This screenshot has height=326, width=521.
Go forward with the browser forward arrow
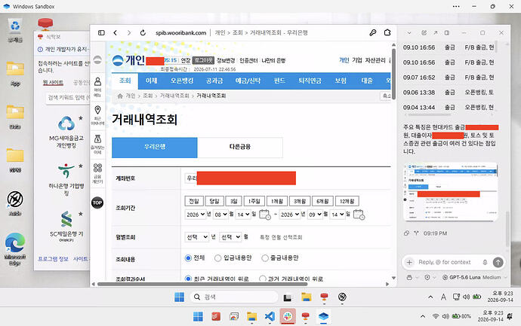click(x=129, y=33)
